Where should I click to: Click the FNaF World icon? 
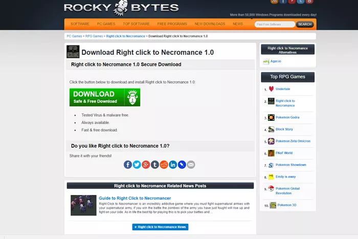click(271, 153)
